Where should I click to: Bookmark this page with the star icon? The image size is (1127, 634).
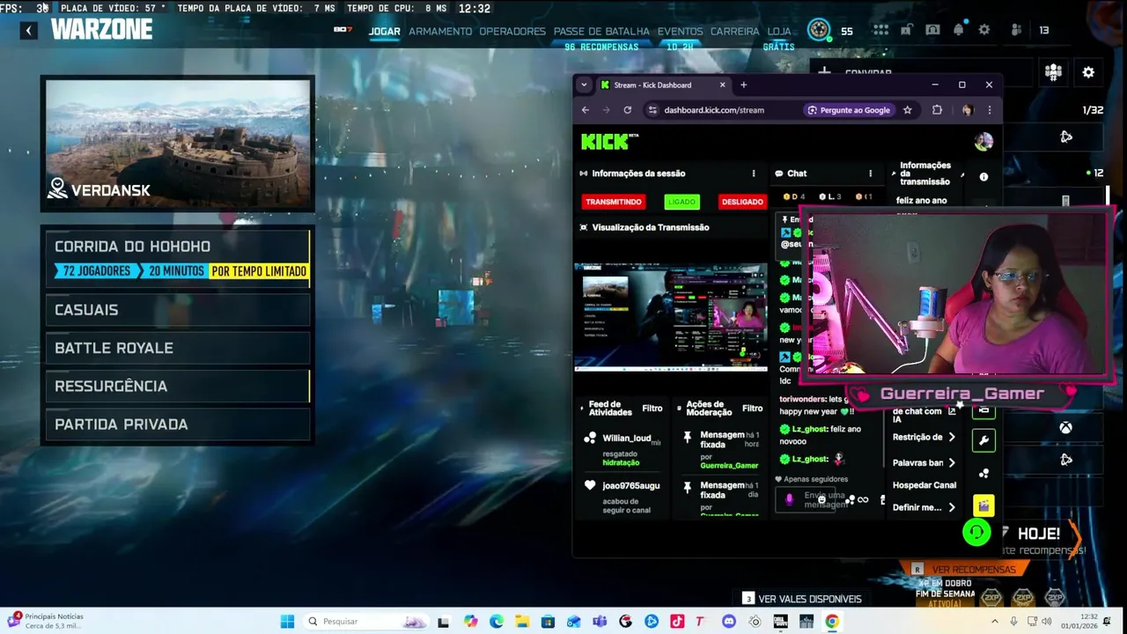tap(907, 110)
